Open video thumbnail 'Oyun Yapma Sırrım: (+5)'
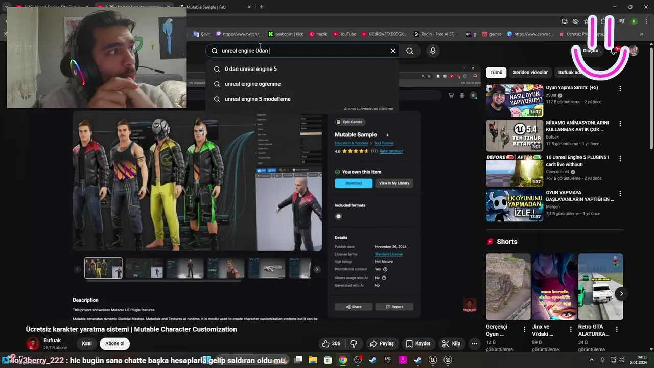The height and width of the screenshot is (368, 654). click(x=514, y=100)
